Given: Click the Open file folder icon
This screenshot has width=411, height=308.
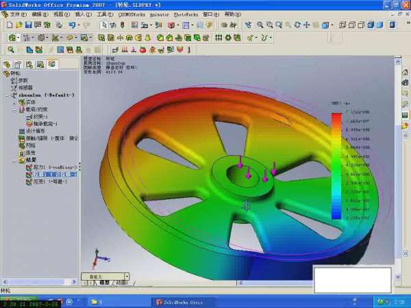Looking at the screenshot, I should click(19, 25).
